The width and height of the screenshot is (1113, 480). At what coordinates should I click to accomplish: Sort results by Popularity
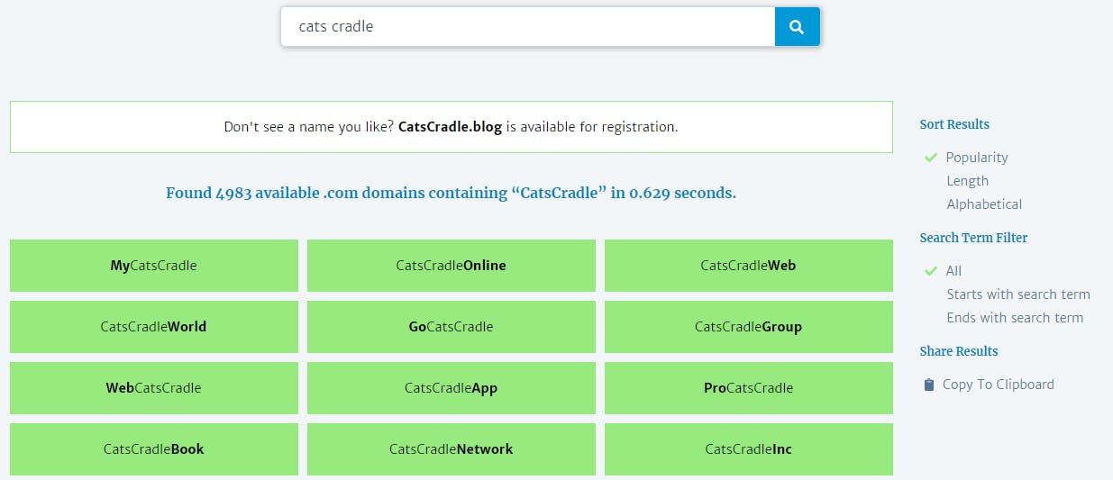(x=977, y=158)
